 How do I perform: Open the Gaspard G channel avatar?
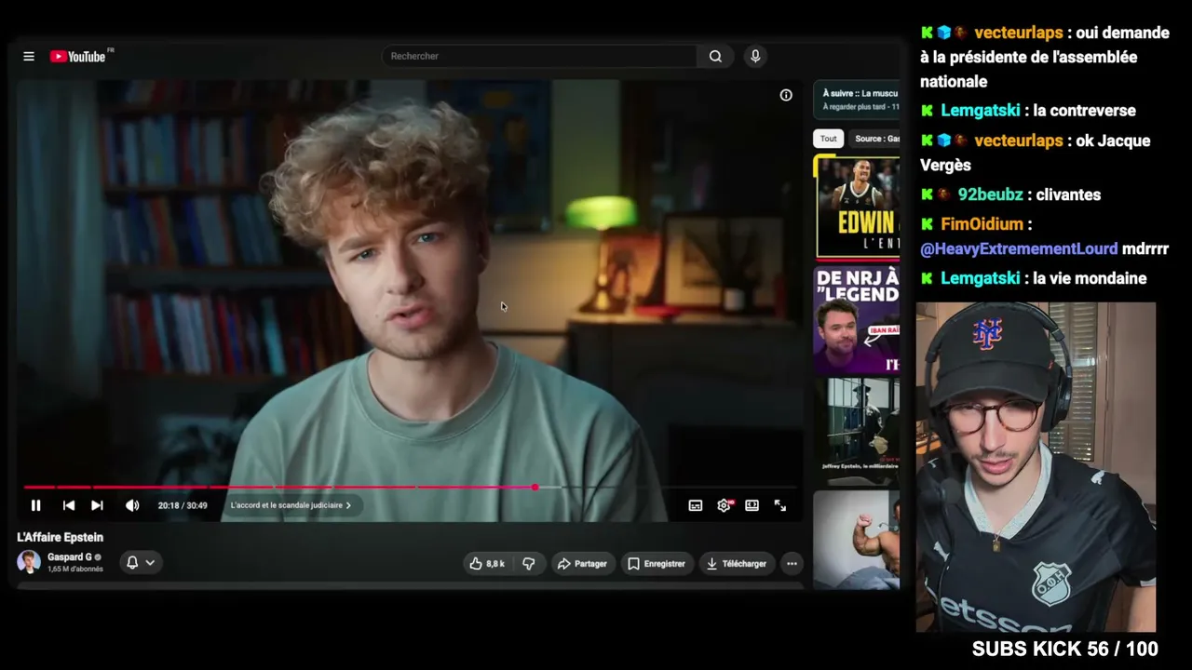point(29,562)
